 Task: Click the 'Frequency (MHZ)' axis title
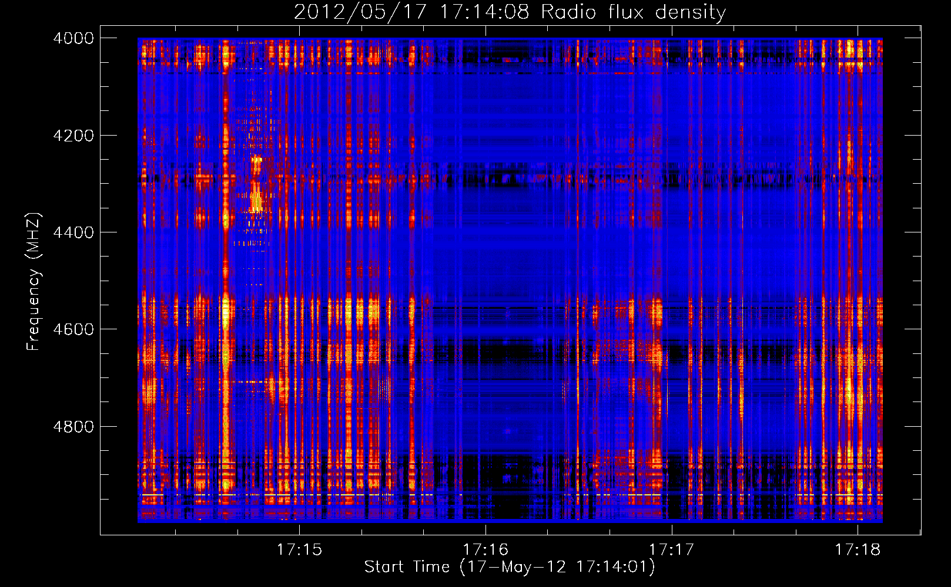(34, 281)
